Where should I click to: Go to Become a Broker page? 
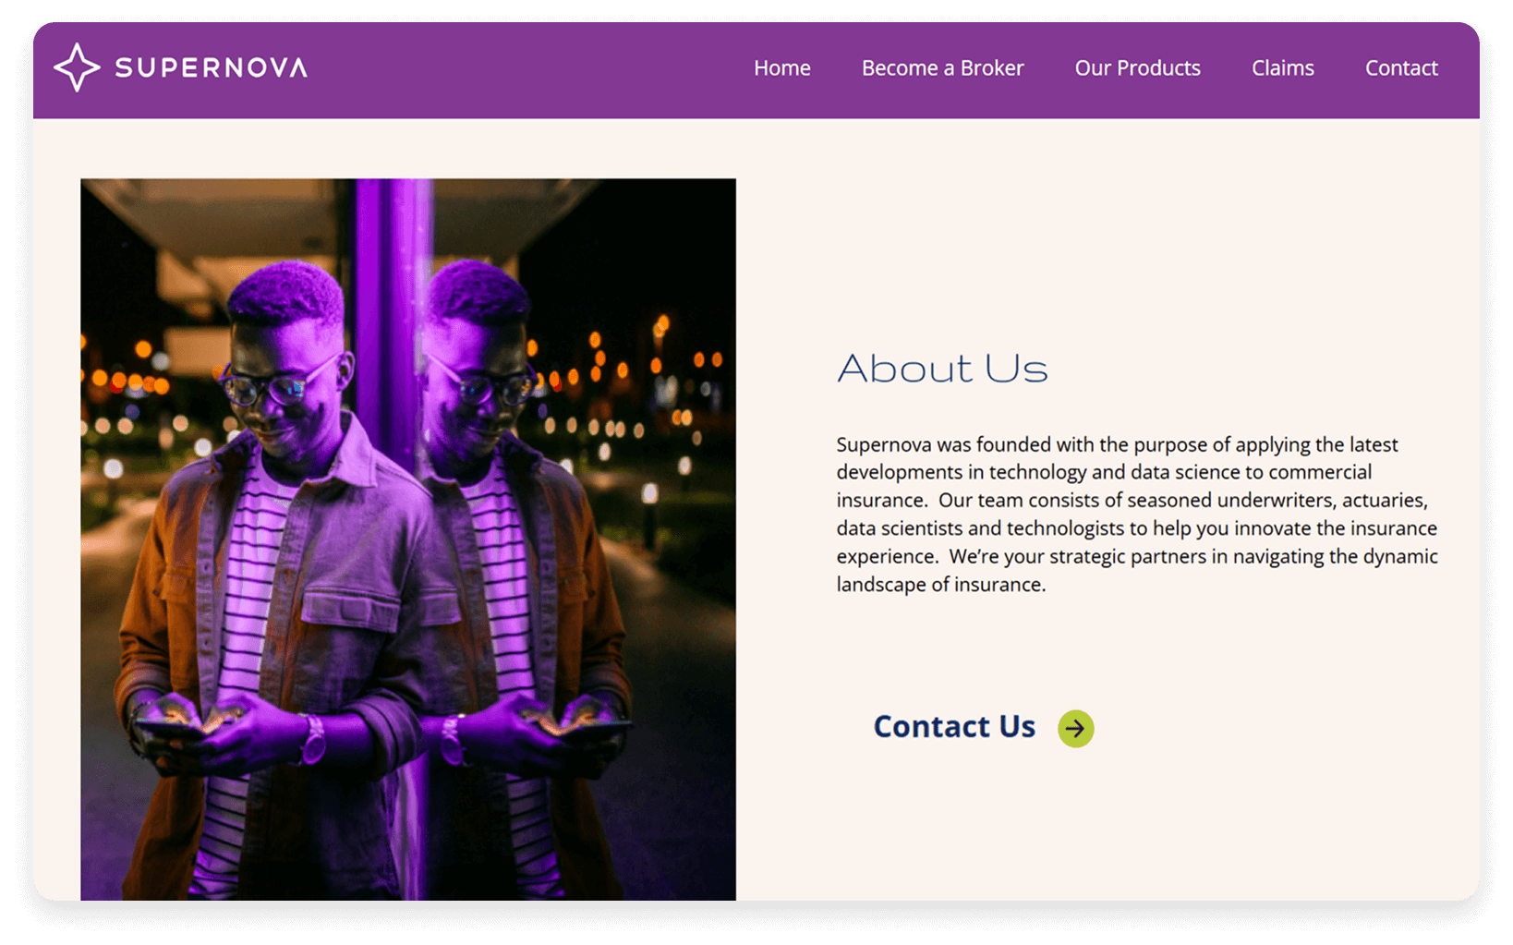click(942, 68)
